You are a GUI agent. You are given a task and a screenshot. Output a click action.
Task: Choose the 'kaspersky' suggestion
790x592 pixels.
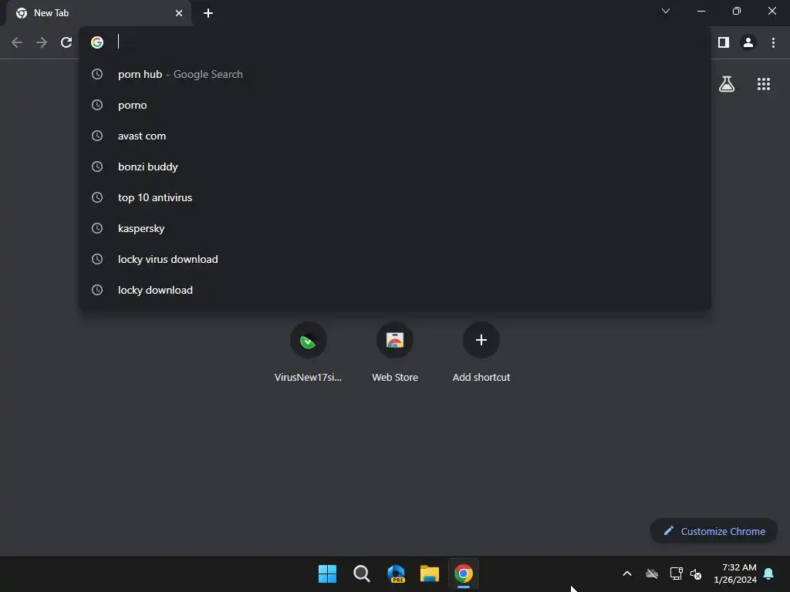(395, 228)
